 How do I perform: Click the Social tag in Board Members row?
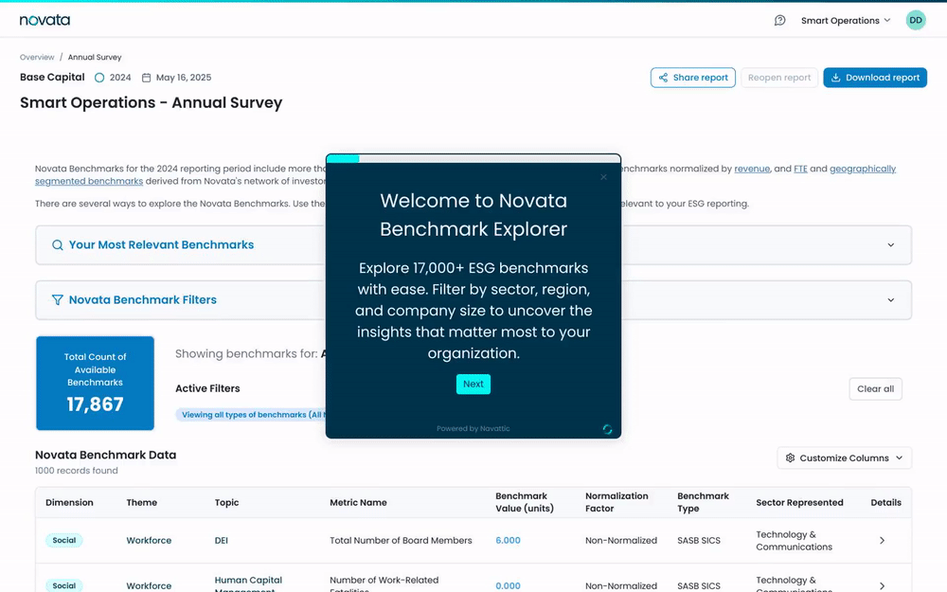pyautogui.click(x=64, y=541)
